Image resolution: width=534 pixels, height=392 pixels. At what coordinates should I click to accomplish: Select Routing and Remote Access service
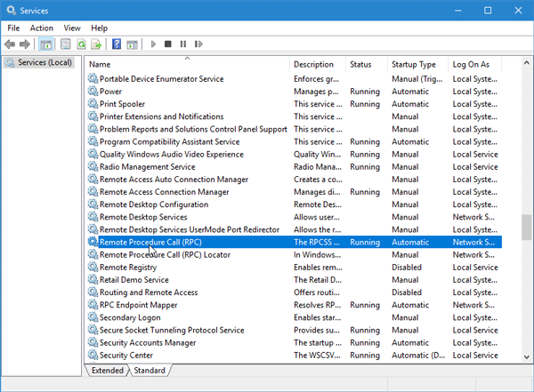(149, 292)
